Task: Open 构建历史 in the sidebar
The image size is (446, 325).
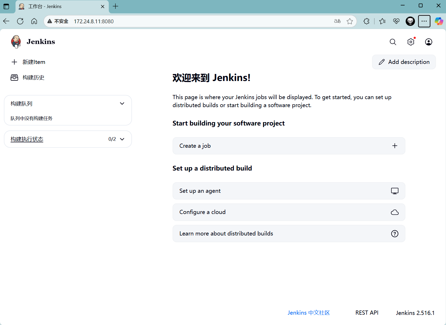Action: coord(33,78)
